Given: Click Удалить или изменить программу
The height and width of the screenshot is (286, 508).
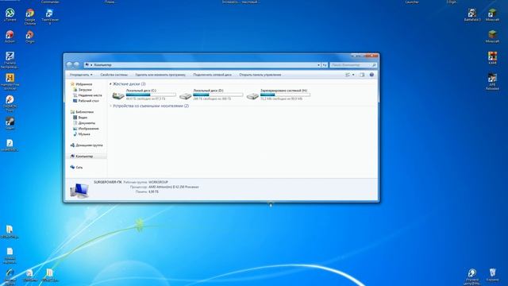Looking at the screenshot, I should [x=160, y=75].
